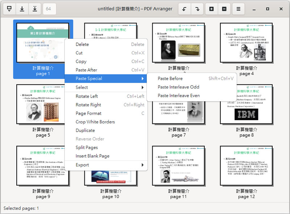Click Crop White Borders in context menu
Screen dimensions: 290x214
[x=95, y=122]
